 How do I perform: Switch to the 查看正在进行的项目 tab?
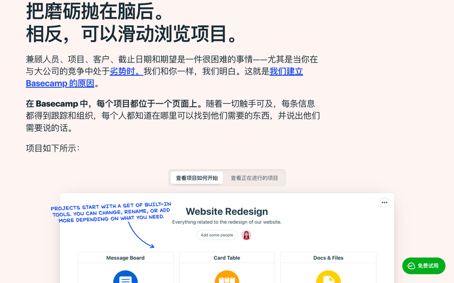(254, 178)
